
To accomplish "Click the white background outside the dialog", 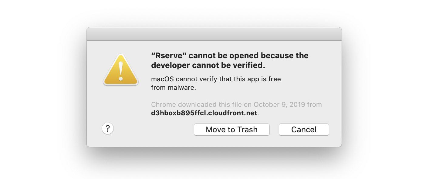I will click(42, 91).
